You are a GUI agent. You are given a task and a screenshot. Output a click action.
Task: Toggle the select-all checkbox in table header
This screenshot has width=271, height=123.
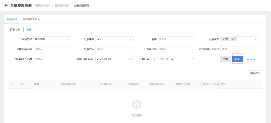click(x=13, y=84)
